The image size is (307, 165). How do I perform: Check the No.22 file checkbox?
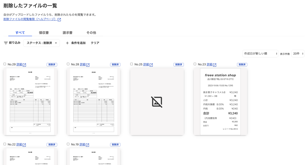click(5, 144)
